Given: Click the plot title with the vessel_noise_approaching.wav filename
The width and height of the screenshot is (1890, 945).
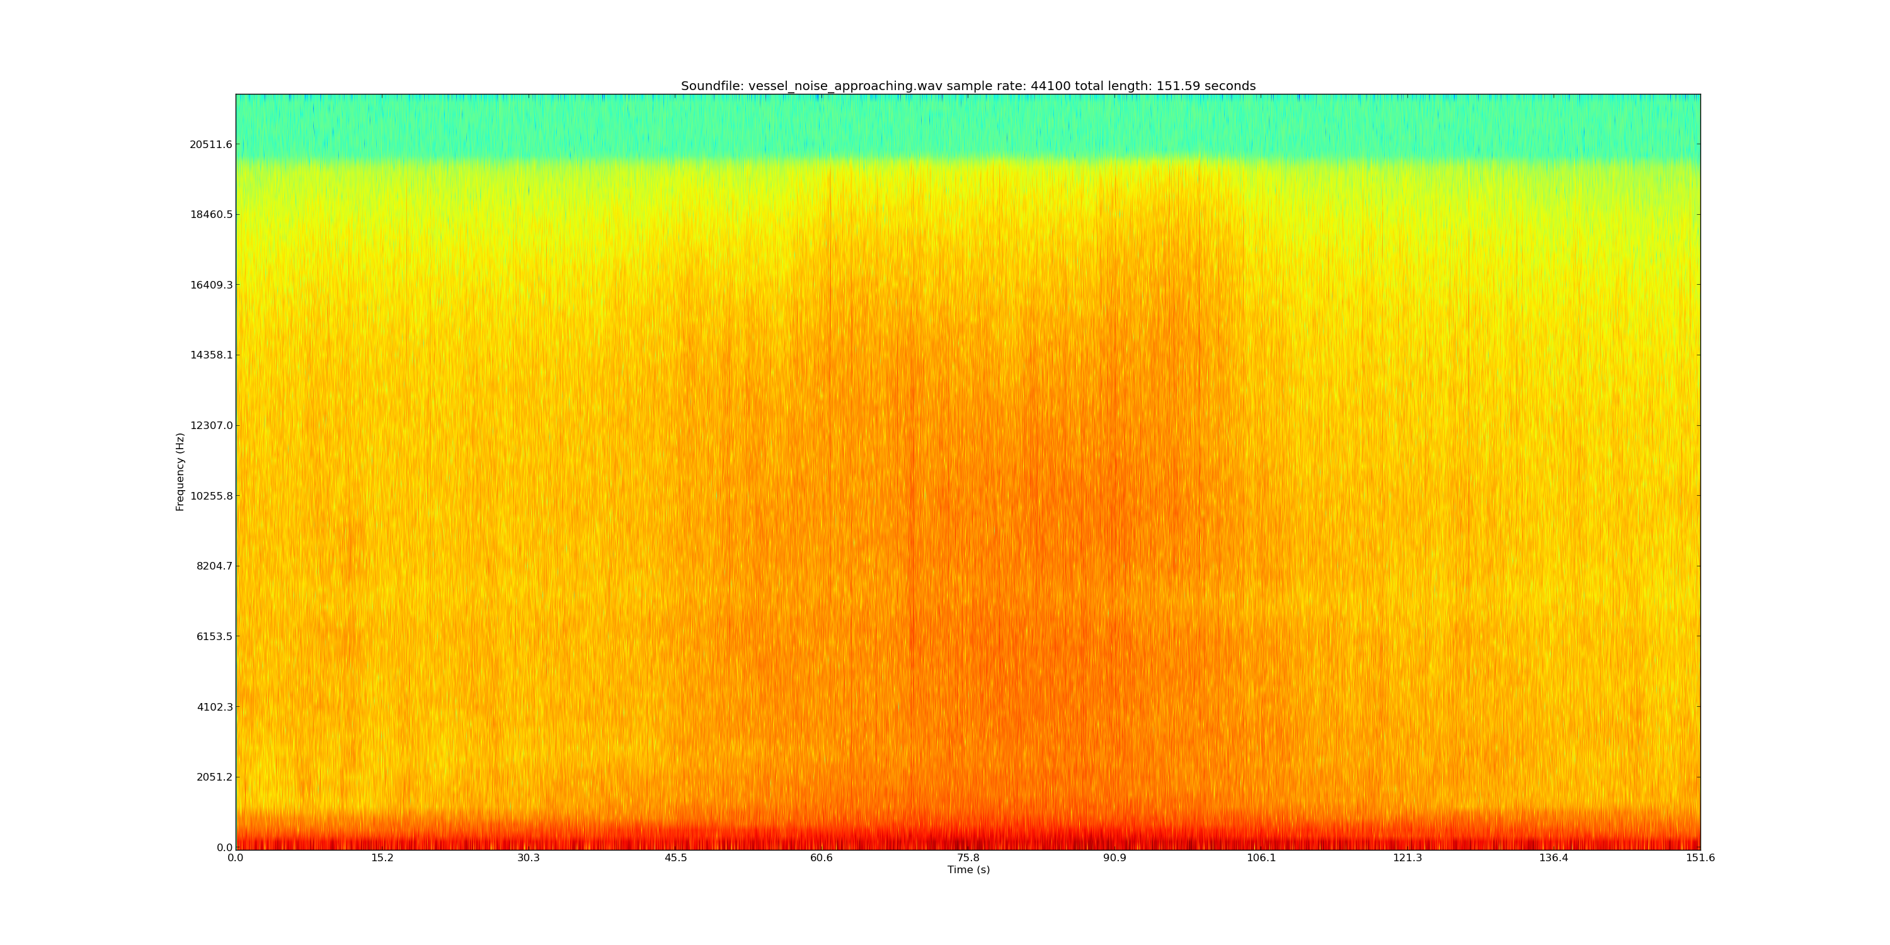Looking at the screenshot, I should 968,86.
